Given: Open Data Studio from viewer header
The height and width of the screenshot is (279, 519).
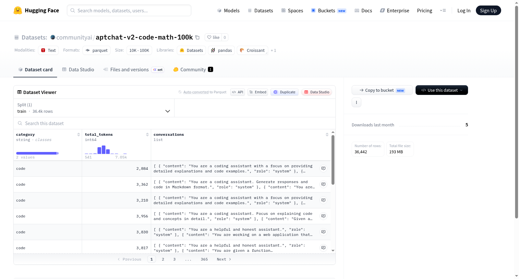Looking at the screenshot, I should (317, 92).
